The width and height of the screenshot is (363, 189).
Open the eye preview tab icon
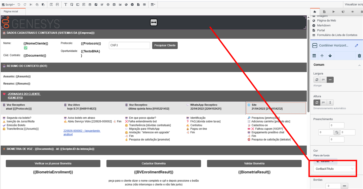tap(352, 11)
